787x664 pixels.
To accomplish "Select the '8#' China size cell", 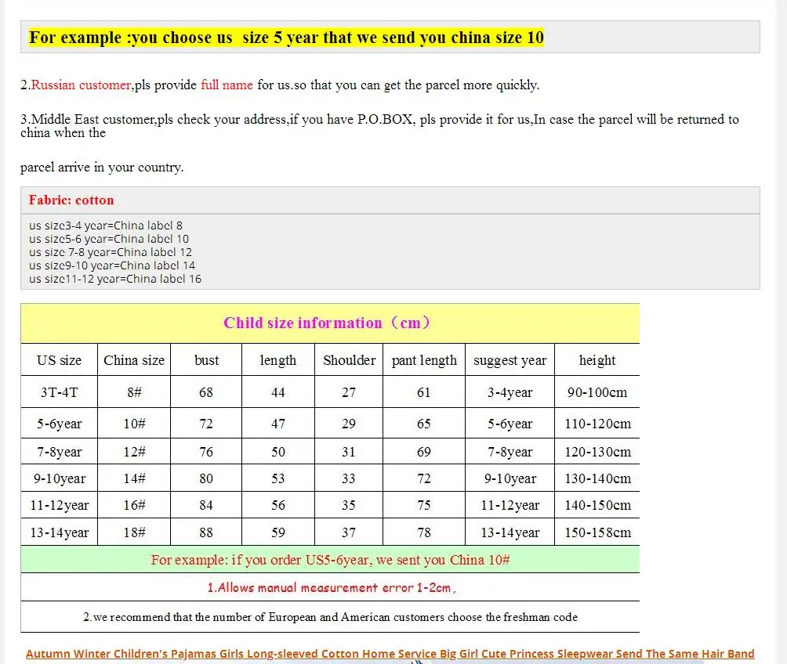I will click(134, 392).
